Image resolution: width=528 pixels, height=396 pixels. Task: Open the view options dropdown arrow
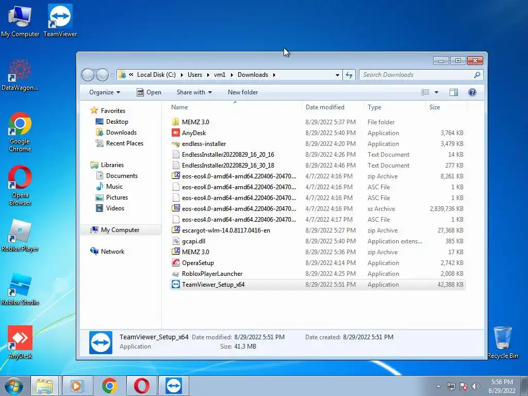point(436,92)
